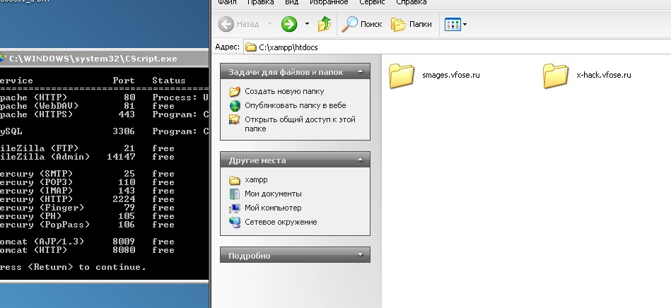Select the x-hack.vfose.ru folder

[x=556, y=75]
